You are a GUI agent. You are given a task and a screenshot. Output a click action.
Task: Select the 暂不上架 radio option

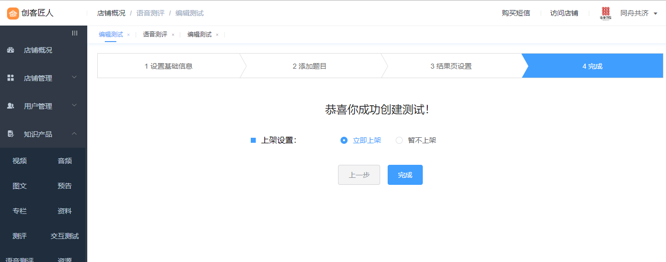[399, 140]
